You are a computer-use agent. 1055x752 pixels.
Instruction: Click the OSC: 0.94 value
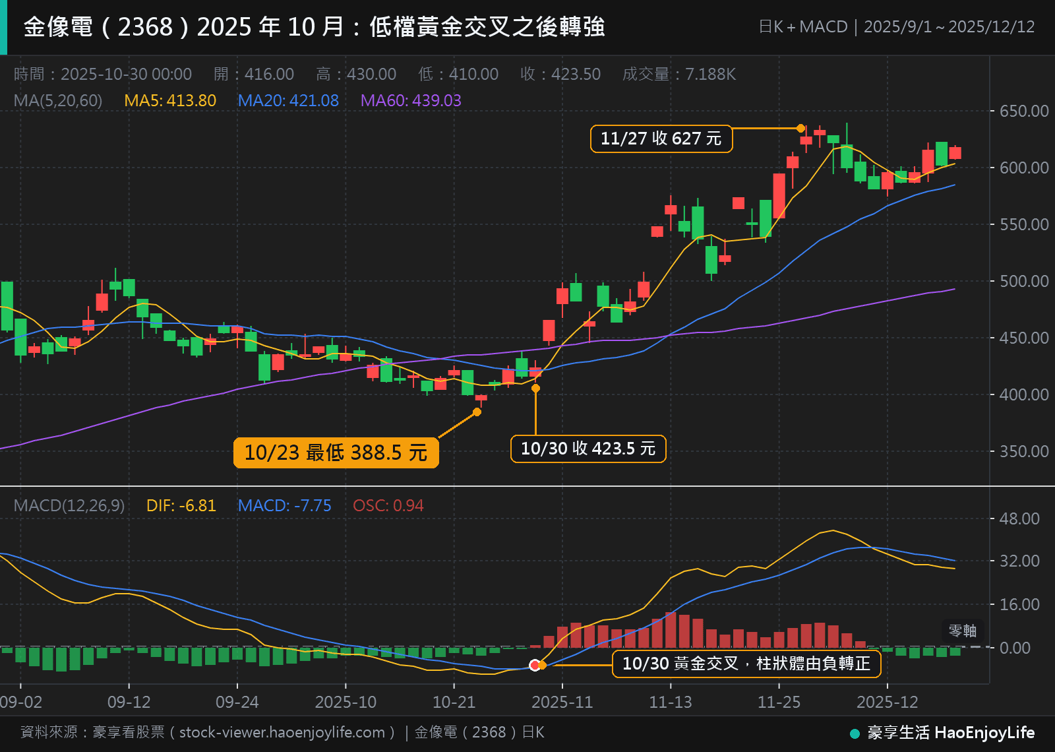(x=388, y=505)
